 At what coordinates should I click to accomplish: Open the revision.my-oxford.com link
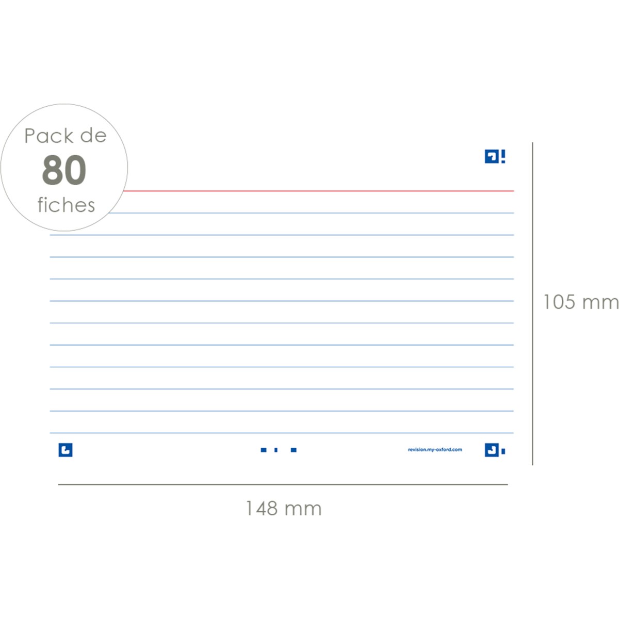tap(435, 450)
